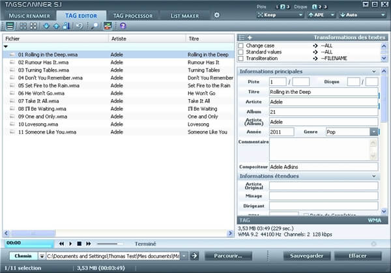The image size is (391, 273).
Task: Click the blue down-arrow move icon
Action: (46, 26)
